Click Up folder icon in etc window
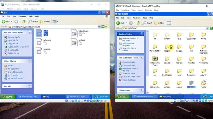The height and width of the screenshot is (119, 213). click(24, 21)
